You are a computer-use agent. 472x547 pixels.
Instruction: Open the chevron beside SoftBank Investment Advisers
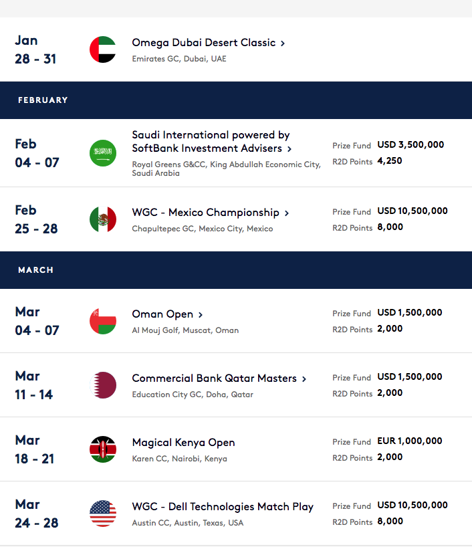[x=289, y=149]
